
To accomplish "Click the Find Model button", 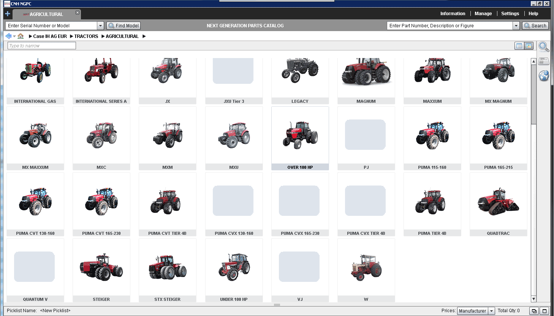I will click(x=123, y=26).
